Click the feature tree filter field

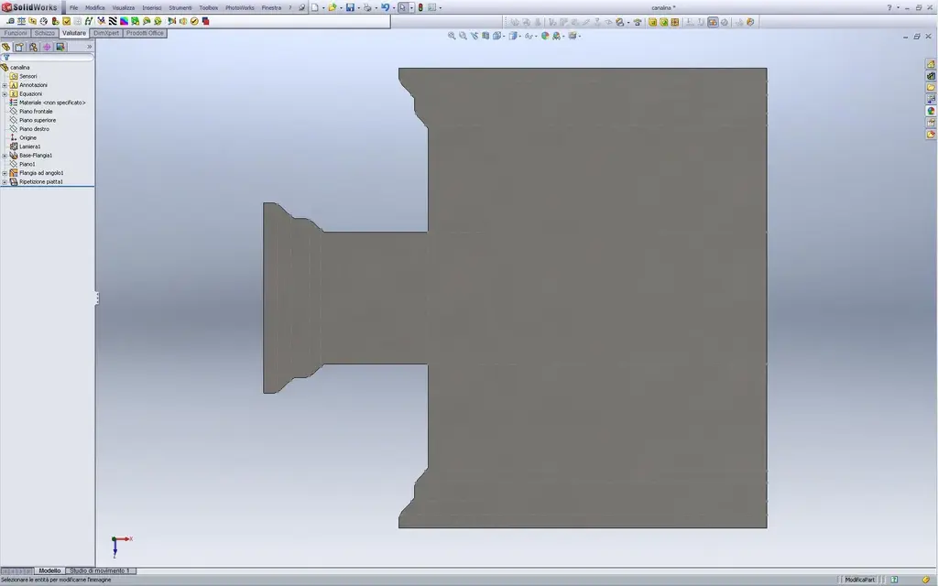(48, 58)
